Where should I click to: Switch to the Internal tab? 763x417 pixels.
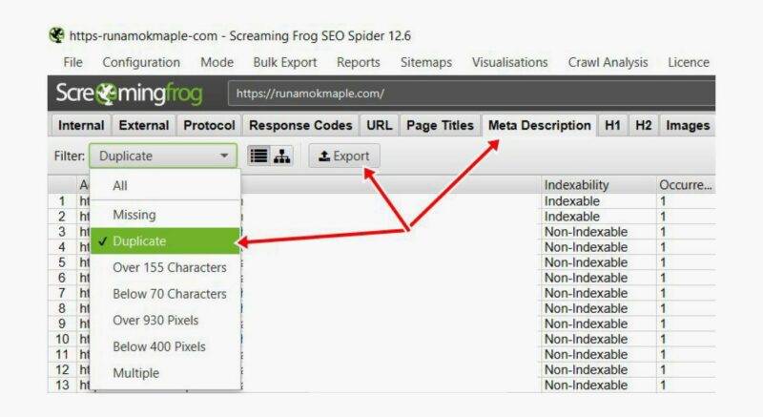point(81,126)
